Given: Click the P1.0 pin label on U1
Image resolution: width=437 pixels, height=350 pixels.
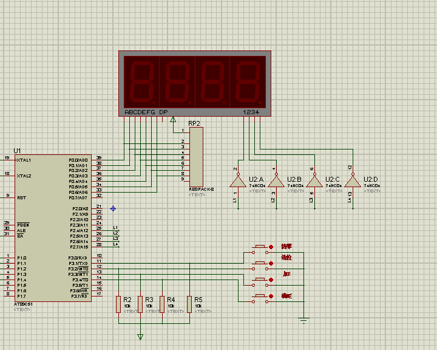Looking at the screenshot, I should coord(21,258).
